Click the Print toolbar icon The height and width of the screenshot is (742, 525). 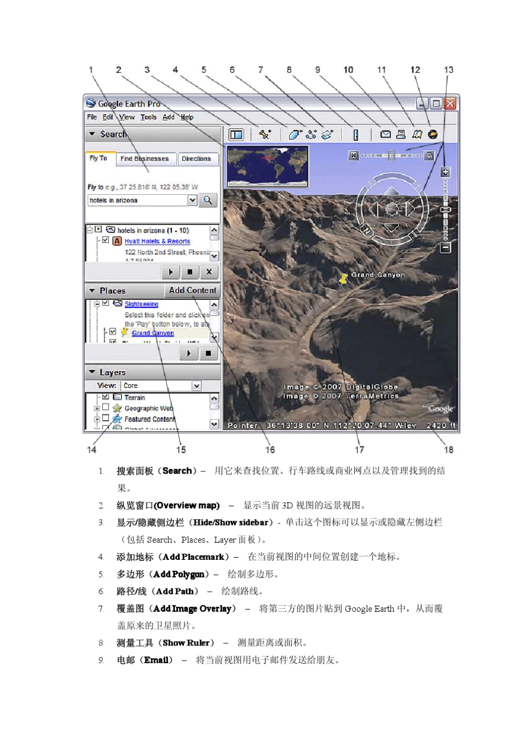click(x=401, y=134)
